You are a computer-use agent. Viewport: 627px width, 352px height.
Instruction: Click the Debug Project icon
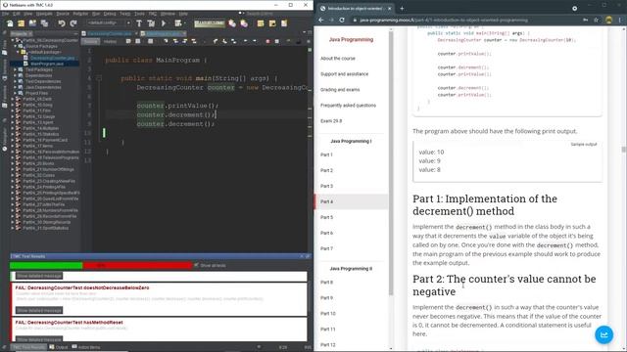(x=178, y=23)
